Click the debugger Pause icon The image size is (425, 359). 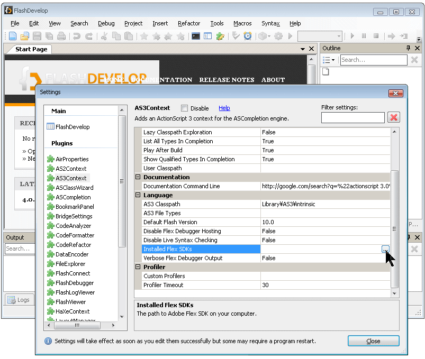point(364,36)
